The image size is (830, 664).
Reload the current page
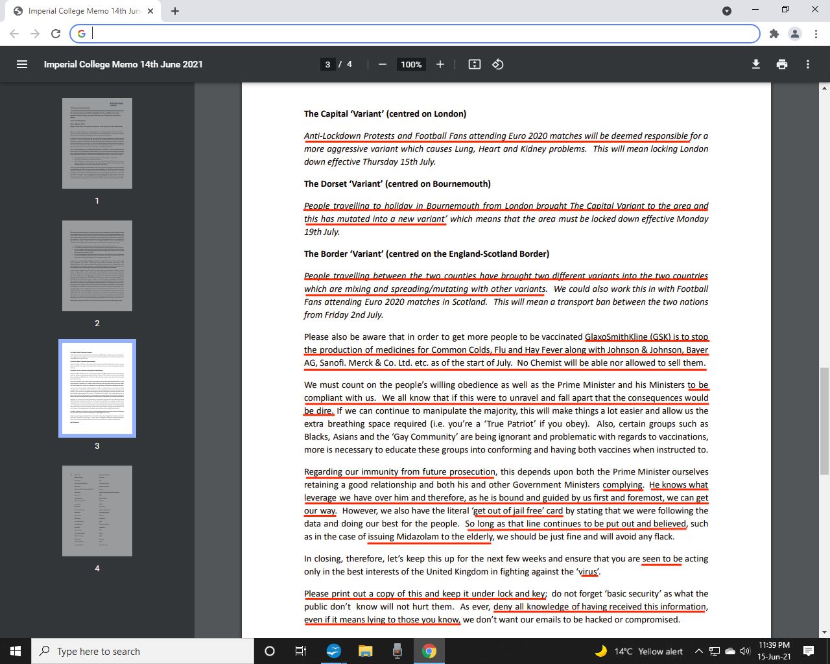[56, 34]
